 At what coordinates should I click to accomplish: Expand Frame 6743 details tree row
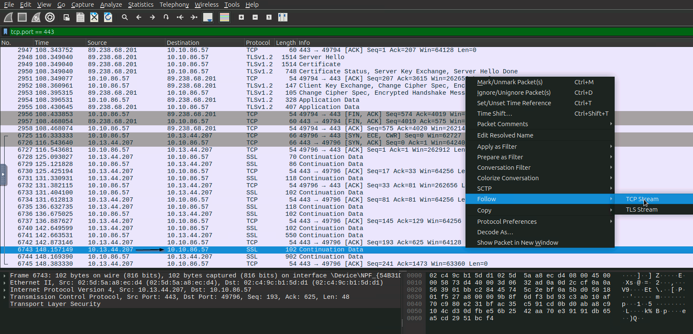(5, 276)
